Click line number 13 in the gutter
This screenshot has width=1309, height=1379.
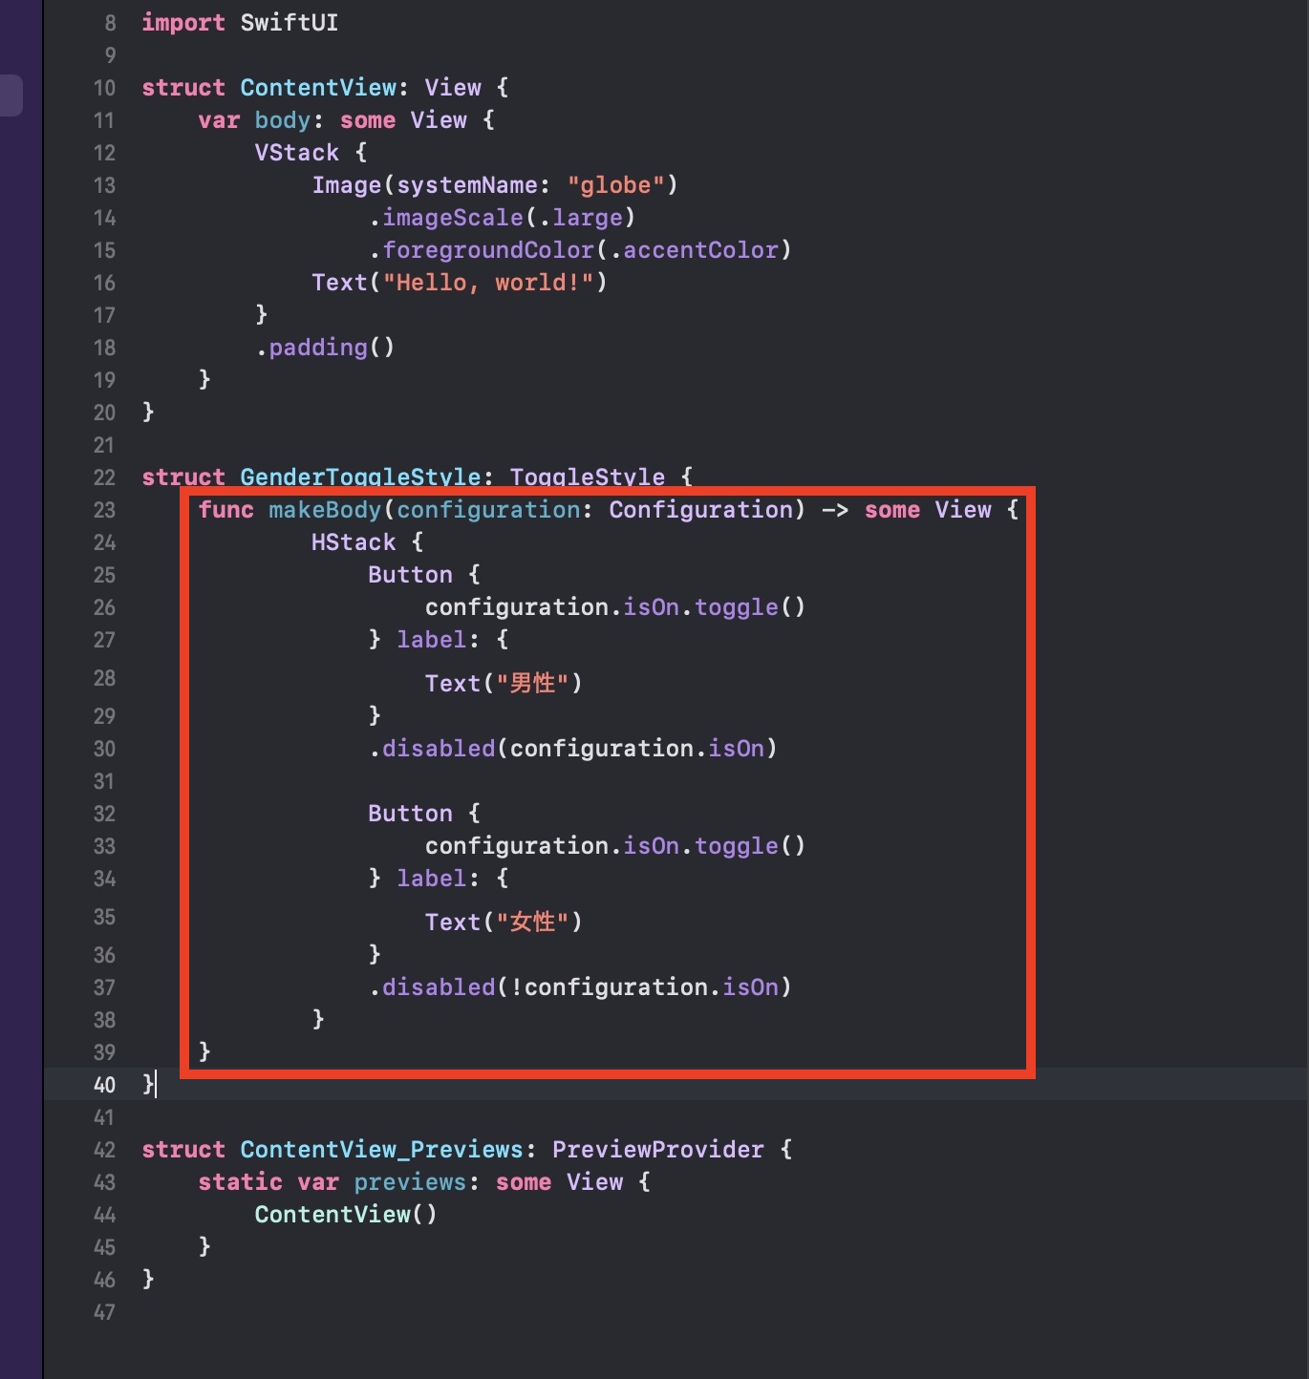tap(104, 185)
